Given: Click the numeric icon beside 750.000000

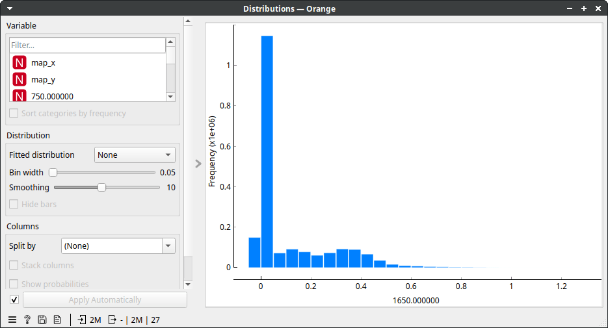Looking at the screenshot, I should (20, 95).
